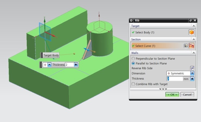Select Perpendicular to Section Plane
This screenshot has height=122, width=201.
(133, 59)
